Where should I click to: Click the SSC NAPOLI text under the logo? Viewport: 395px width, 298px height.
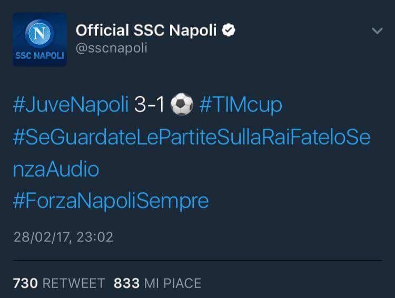(39, 56)
